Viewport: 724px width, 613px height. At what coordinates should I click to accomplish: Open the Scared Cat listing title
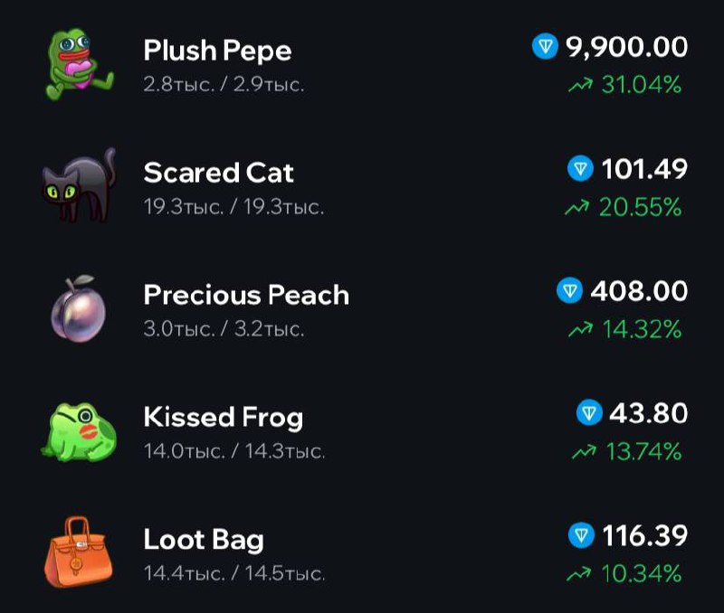219,173
